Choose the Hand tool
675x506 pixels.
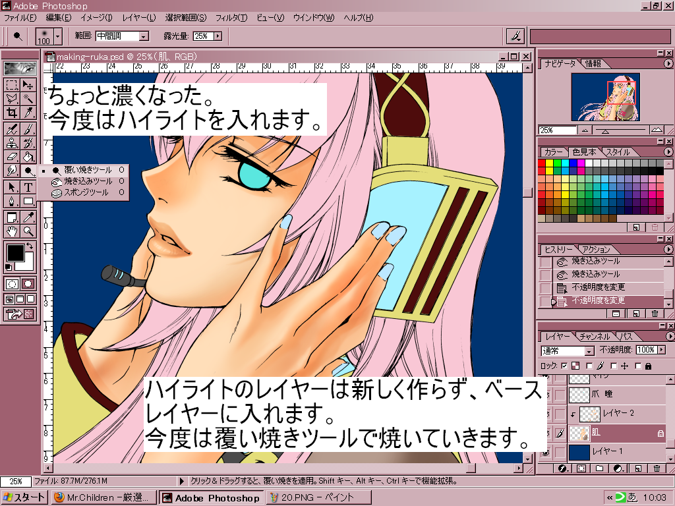pyautogui.click(x=12, y=231)
